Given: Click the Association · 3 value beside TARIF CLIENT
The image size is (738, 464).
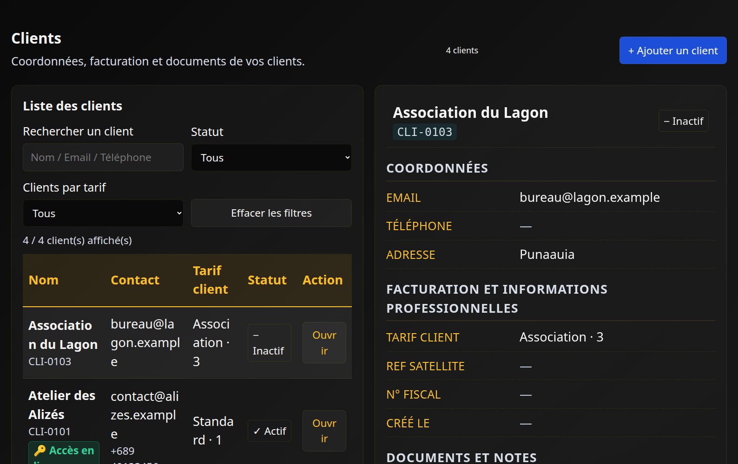Looking at the screenshot, I should click(561, 337).
